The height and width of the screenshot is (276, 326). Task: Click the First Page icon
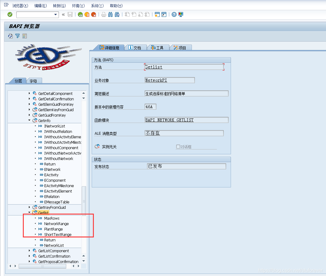point(127,14)
